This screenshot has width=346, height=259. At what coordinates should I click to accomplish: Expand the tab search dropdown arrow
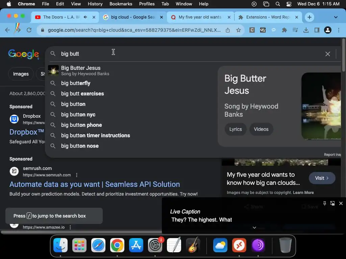click(x=336, y=17)
